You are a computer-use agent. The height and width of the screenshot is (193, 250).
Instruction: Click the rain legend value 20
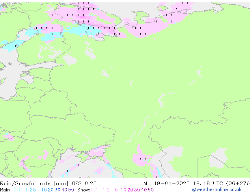51,190
